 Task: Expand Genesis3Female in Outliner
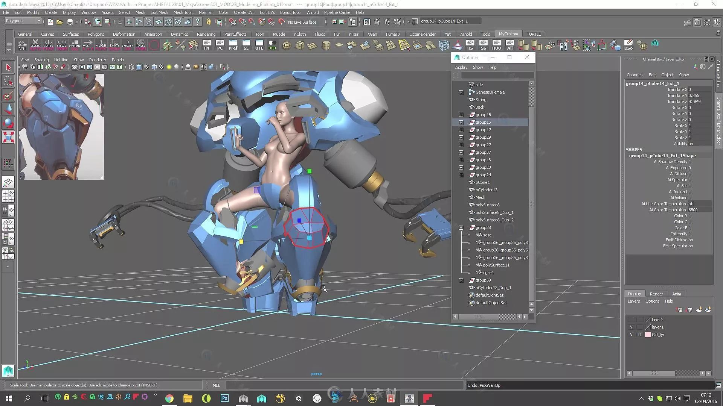tap(461, 92)
